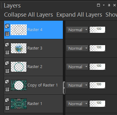Click Expand All Layers
117x115 pixels.
tap(79, 15)
